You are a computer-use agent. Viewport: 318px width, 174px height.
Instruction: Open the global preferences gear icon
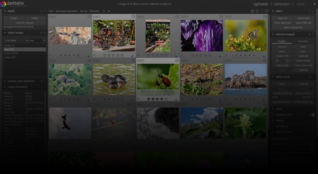tap(267, 11)
